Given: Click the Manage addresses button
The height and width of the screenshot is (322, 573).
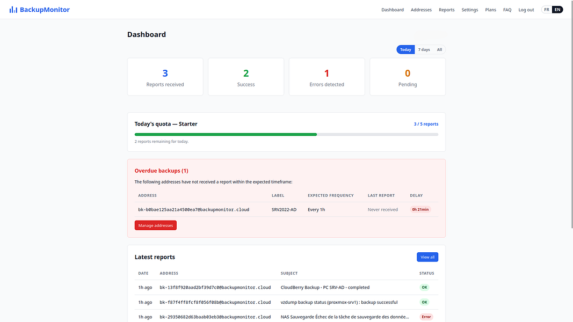Looking at the screenshot, I should coord(156,225).
